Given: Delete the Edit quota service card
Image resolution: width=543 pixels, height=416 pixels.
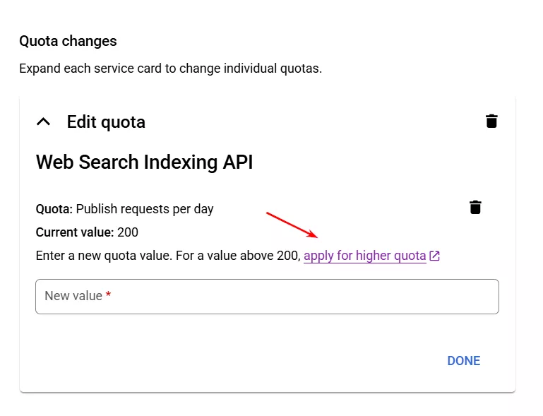Looking at the screenshot, I should 491,121.
